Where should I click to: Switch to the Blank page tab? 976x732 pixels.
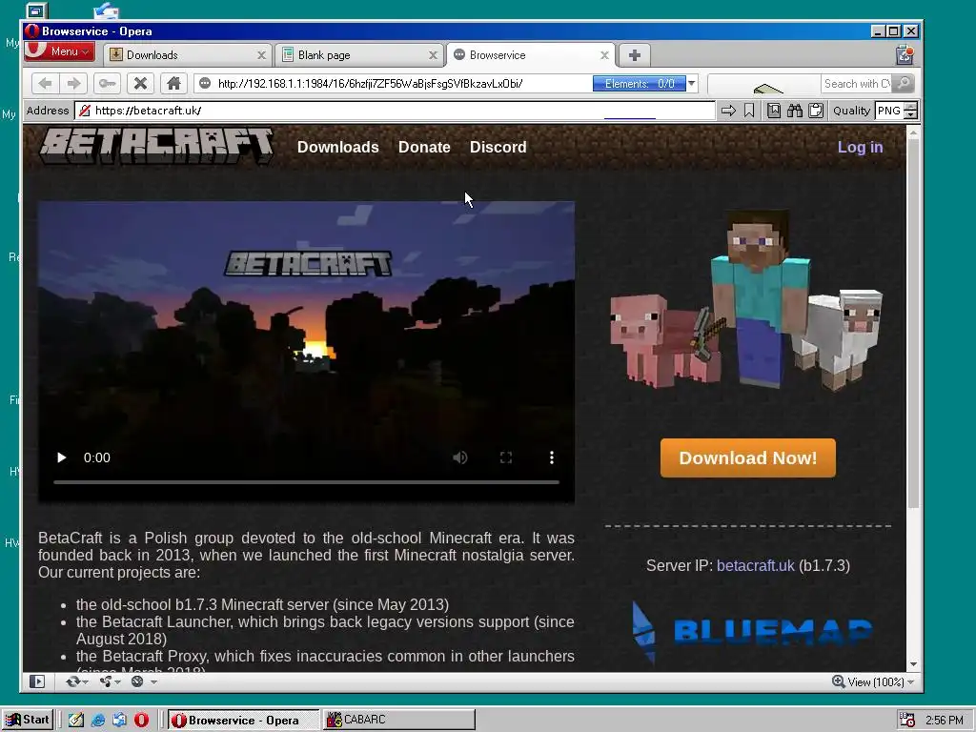[359, 54]
